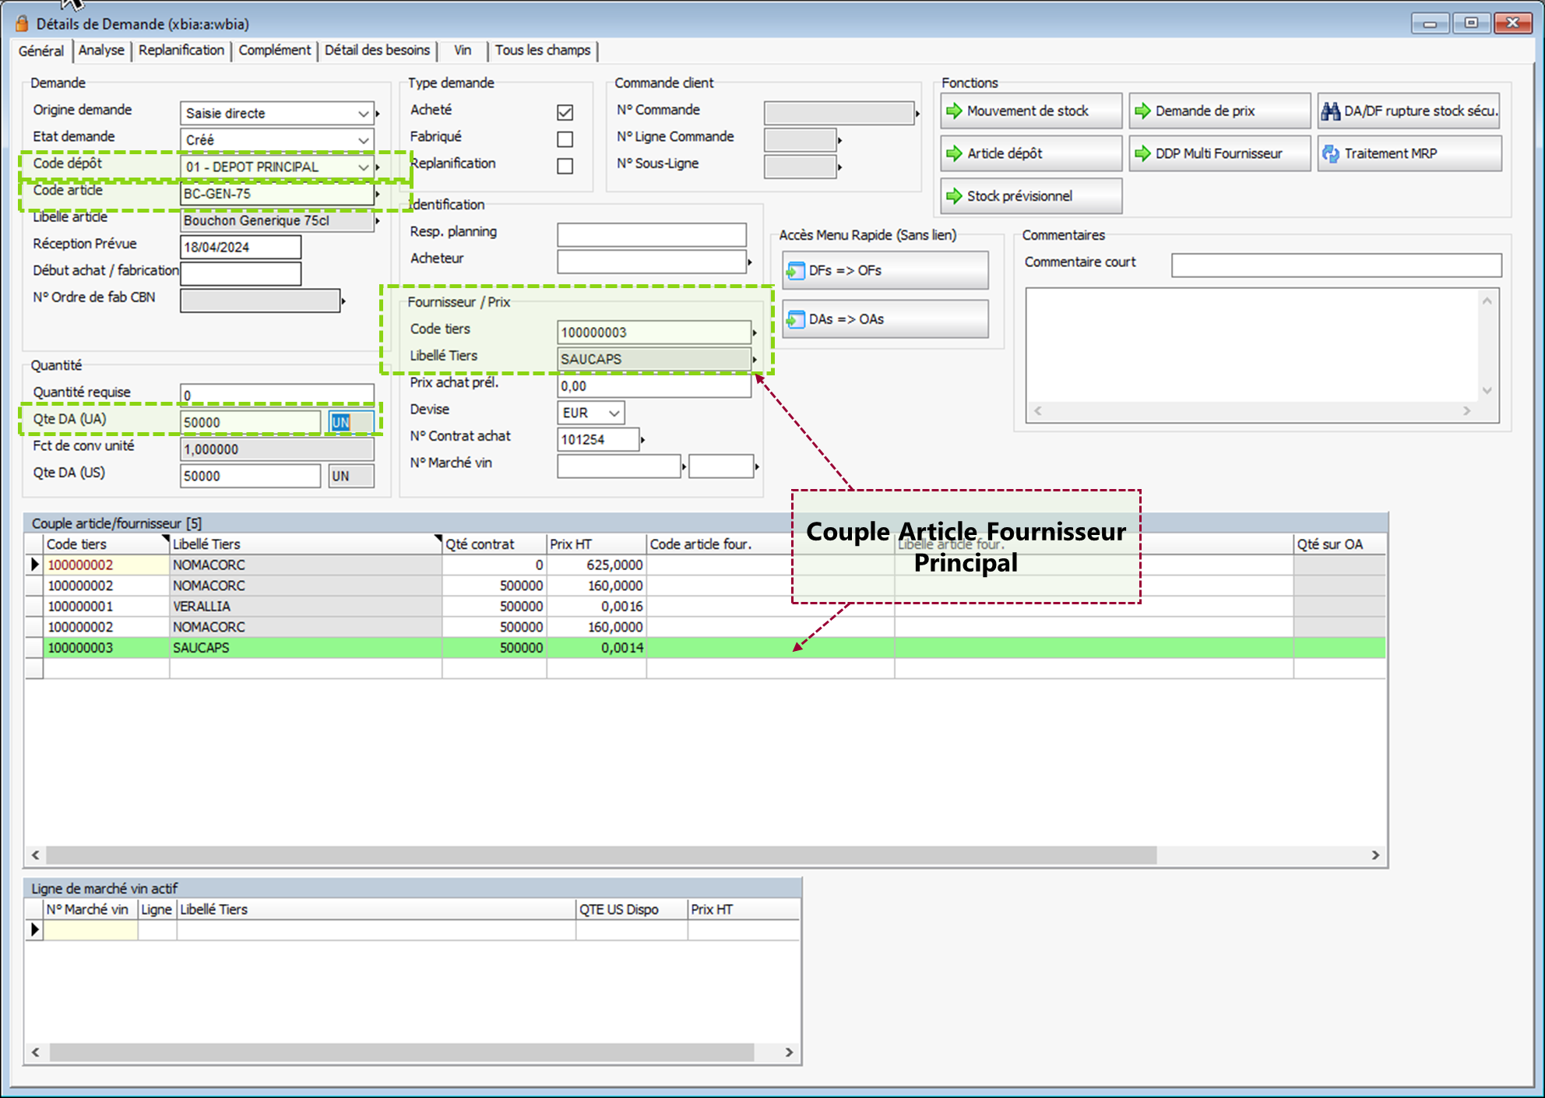Viewport: 1545px width, 1098px height.
Task: Click the Traitement MRP refresh icon
Action: pyautogui.click(x=1330, y=153)
